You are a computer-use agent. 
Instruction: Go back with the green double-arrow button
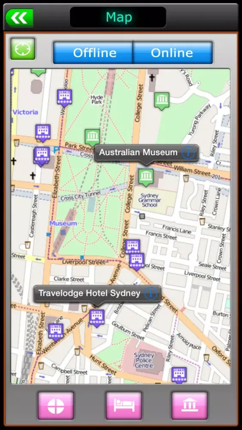coord(19,18)
